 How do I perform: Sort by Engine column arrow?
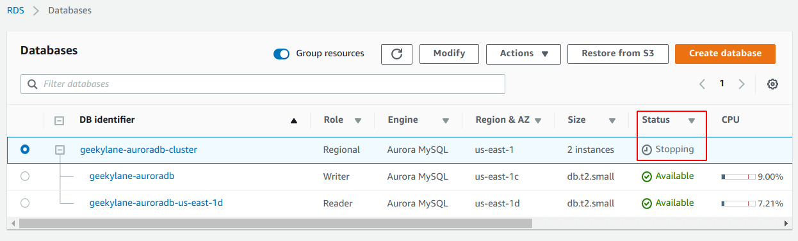click(x=445, y=120)
